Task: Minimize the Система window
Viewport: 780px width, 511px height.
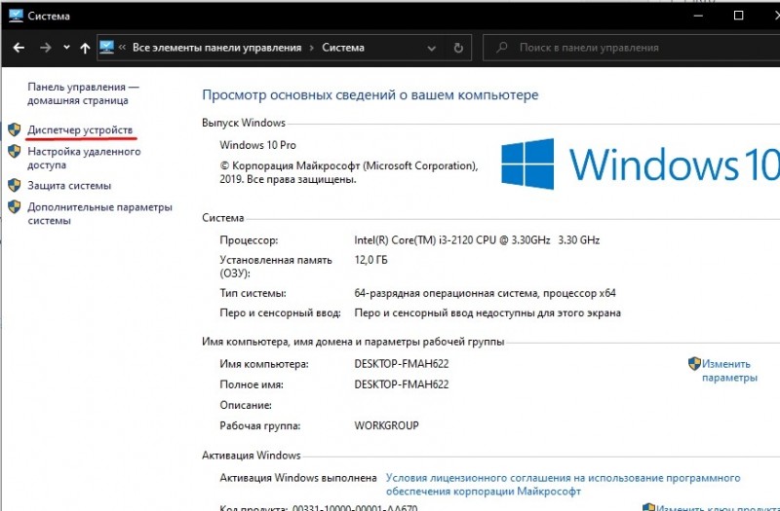Action: point(698,16)
